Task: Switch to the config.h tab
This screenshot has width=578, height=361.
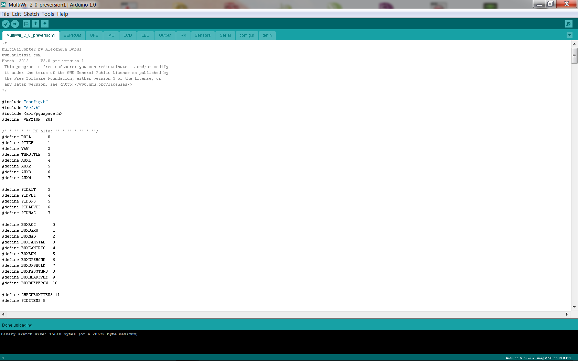Action: pyautogui.click(x=247, y=35)
